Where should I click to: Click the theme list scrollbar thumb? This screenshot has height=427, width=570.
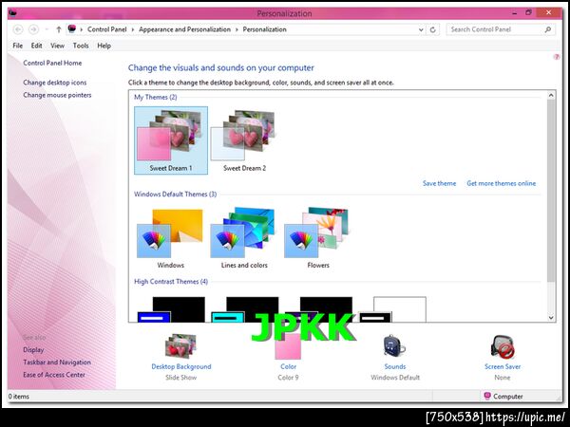click(551, 191)
